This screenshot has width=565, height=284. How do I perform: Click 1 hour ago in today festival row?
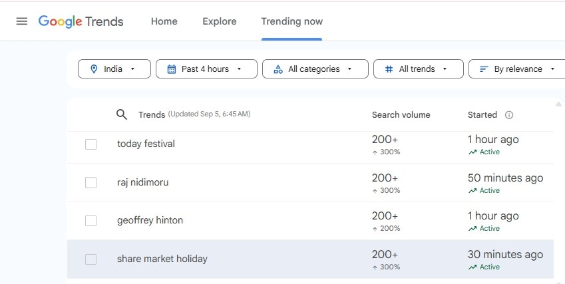(493, 139)
